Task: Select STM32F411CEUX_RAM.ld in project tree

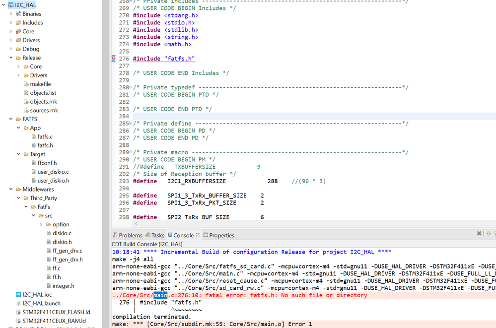Action: coord(54,321)
